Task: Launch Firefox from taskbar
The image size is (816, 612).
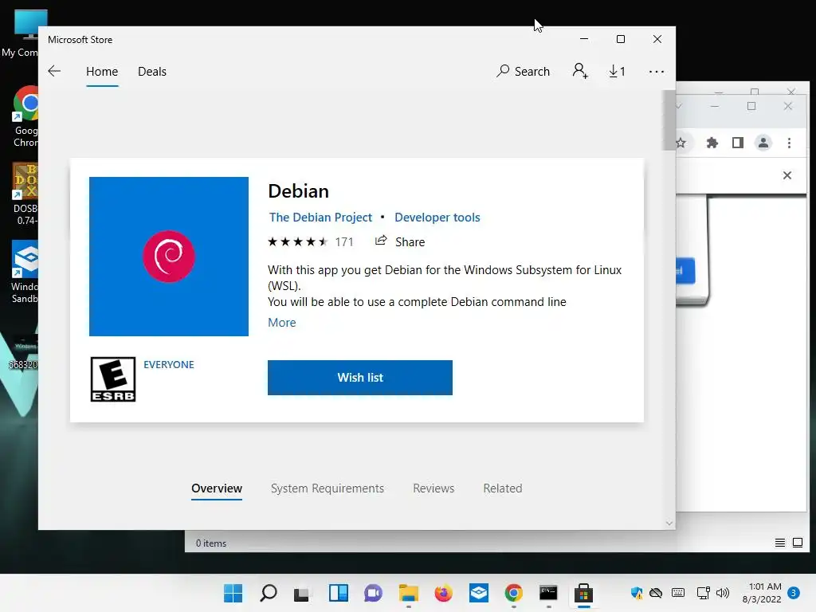Action: 443,593
